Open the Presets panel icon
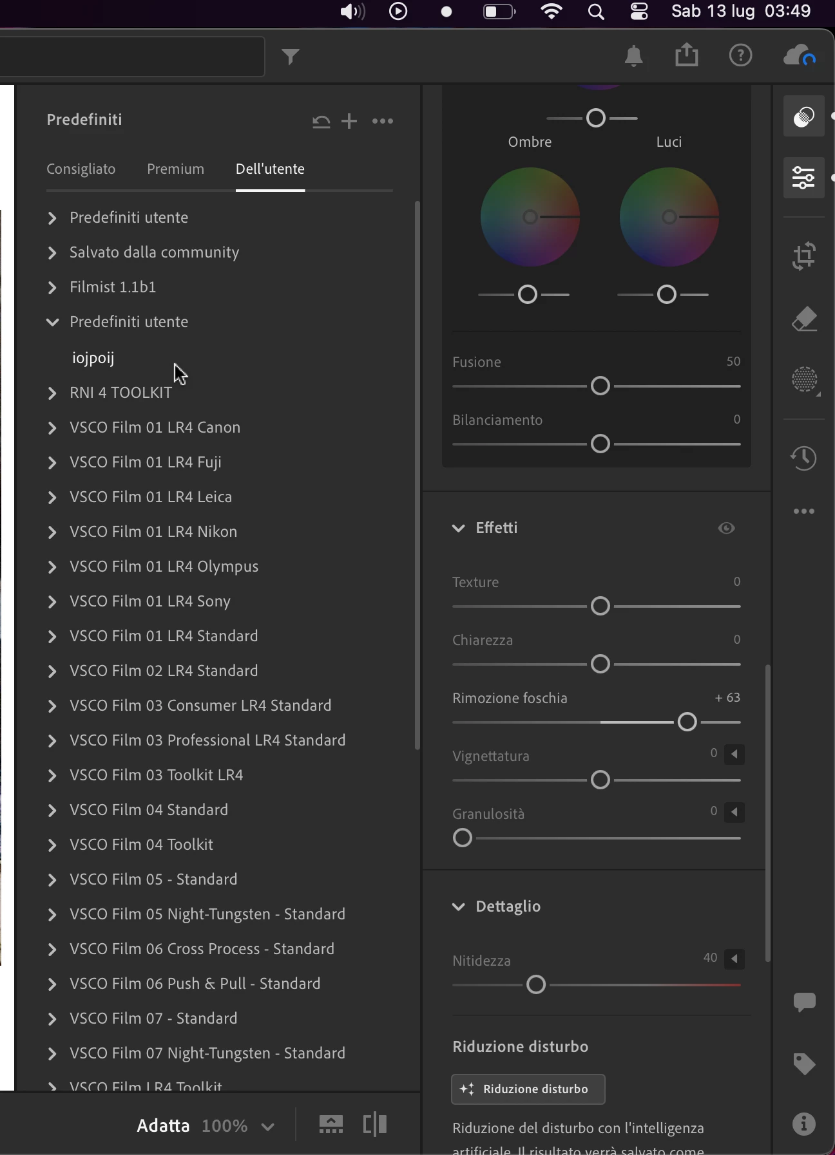 pyautogui.click(x=804, y=117)
